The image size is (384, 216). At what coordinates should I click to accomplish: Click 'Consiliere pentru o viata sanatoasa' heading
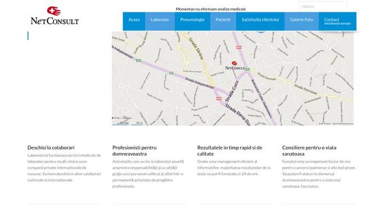[x=309, y=151]
